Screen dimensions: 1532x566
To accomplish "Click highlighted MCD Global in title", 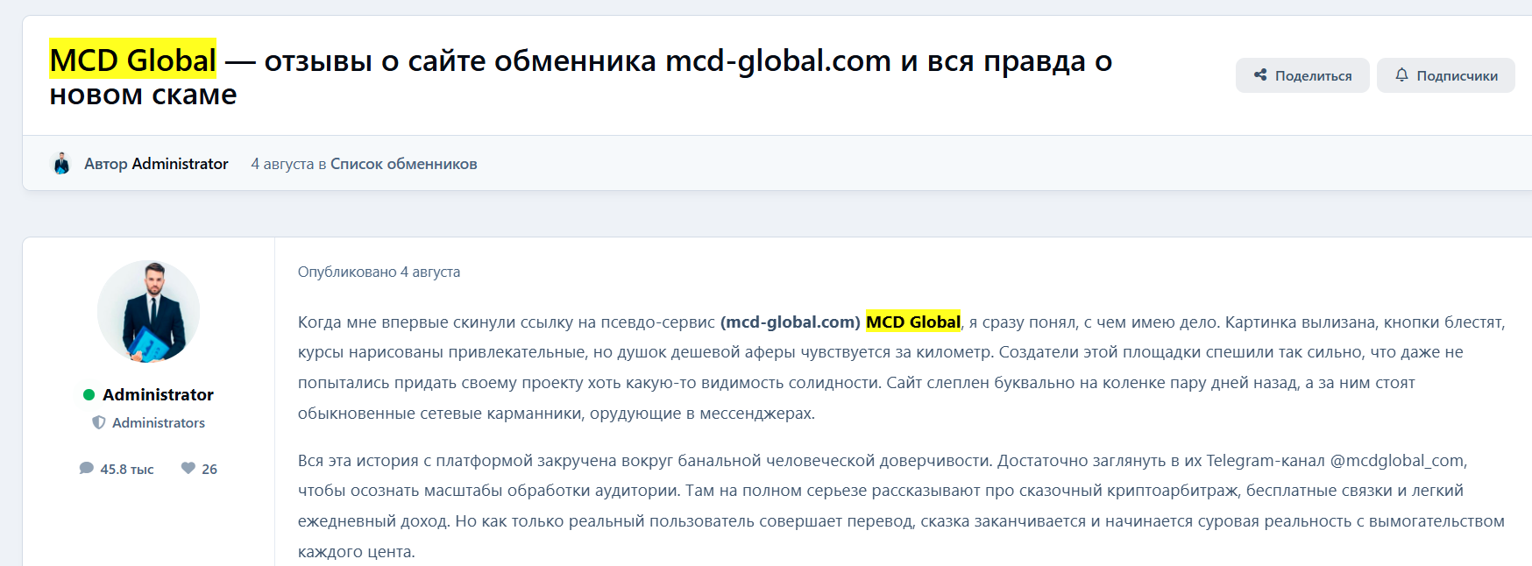I will tap(132, 60).
